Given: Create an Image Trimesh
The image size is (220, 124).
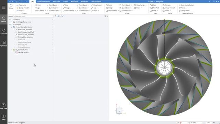Looking at the screenshot, I should pyautogui.click(x=169, y=8).
